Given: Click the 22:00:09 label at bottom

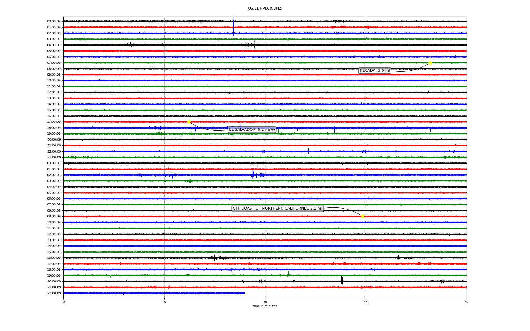Looking at the screenshot, I should coord(54,293).
